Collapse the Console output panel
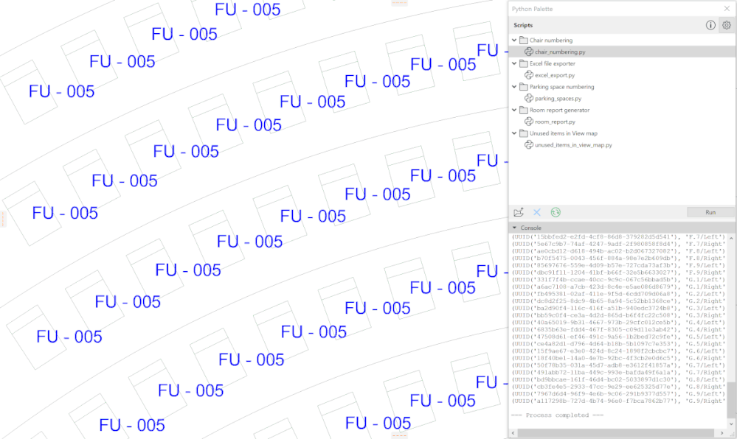The image size is (737, 439). [513, 228]
